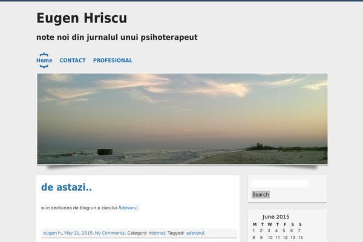Click the W weekday column header

[x=270, y=224]
